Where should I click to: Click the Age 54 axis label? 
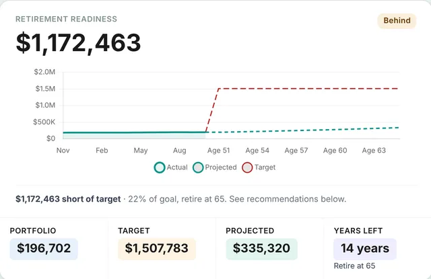257,151
